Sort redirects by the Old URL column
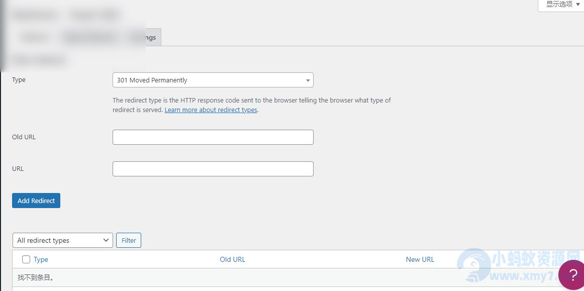Screen dimensions: 584x291 click(232, 259)
